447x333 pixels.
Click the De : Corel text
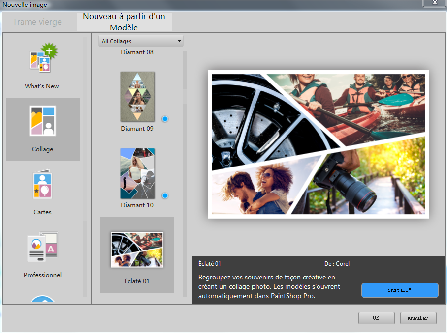(337, 264)
